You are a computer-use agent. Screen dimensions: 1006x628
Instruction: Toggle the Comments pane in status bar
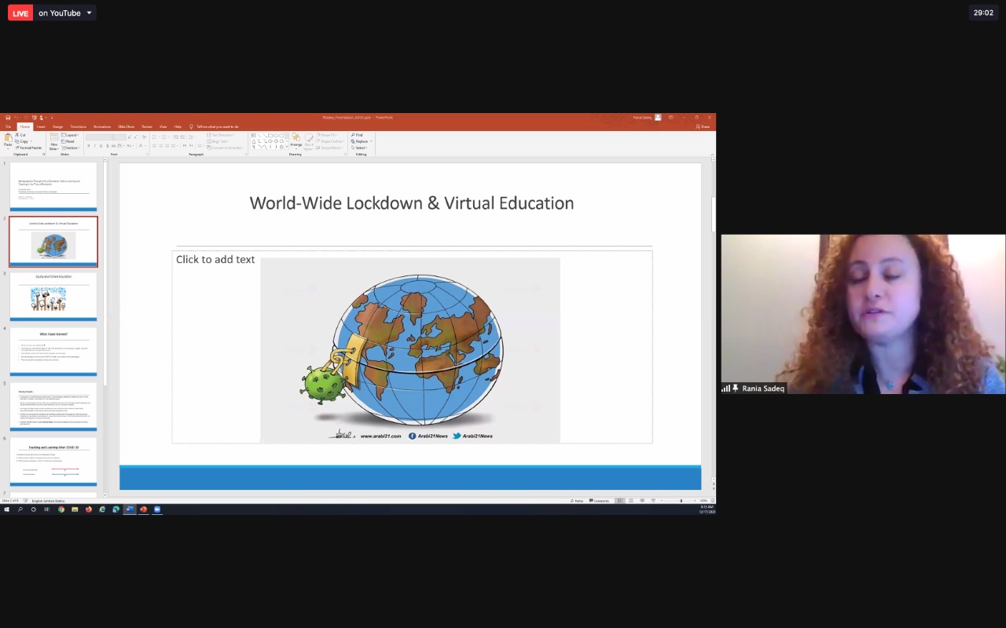tap(600, 501)
